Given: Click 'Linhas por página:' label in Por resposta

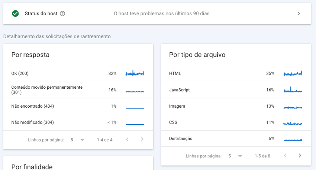Looking at the screenshot, I should click(46, 140).
